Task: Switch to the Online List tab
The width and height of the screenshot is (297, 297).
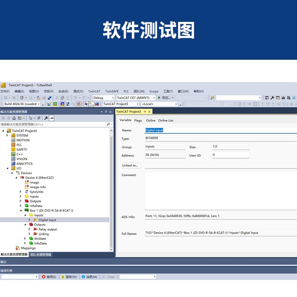Action: 166,120
